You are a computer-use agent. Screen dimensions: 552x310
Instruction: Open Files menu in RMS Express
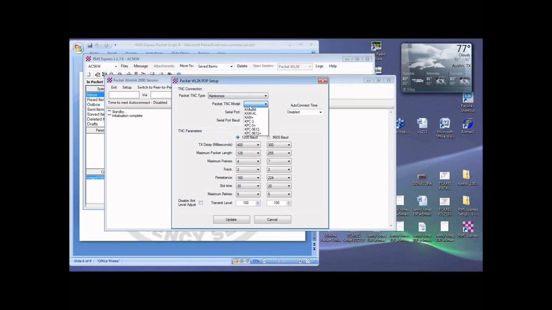pos(125,66)
